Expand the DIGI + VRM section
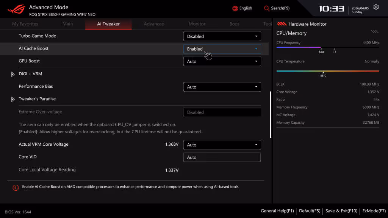The image size is (388, 218). pyautogui.click(x=13, y=74)
